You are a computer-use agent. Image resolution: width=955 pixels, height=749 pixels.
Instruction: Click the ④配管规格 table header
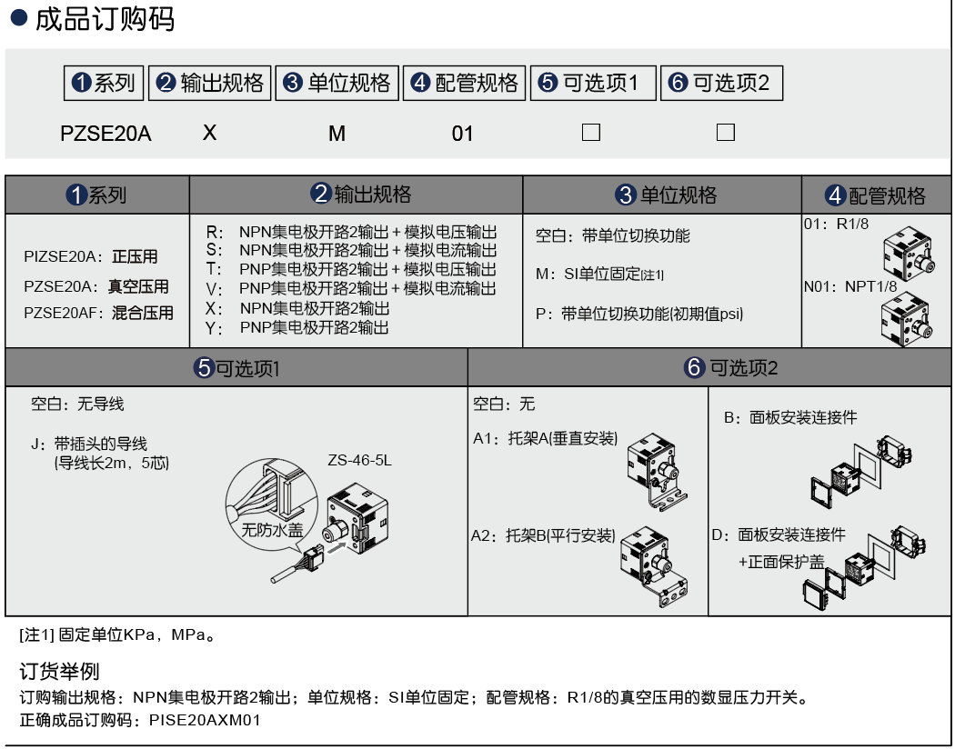[877, 195]
